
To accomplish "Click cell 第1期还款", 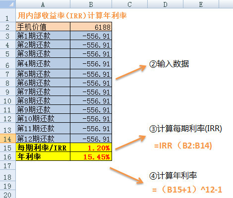I will [x=43, y=36].
